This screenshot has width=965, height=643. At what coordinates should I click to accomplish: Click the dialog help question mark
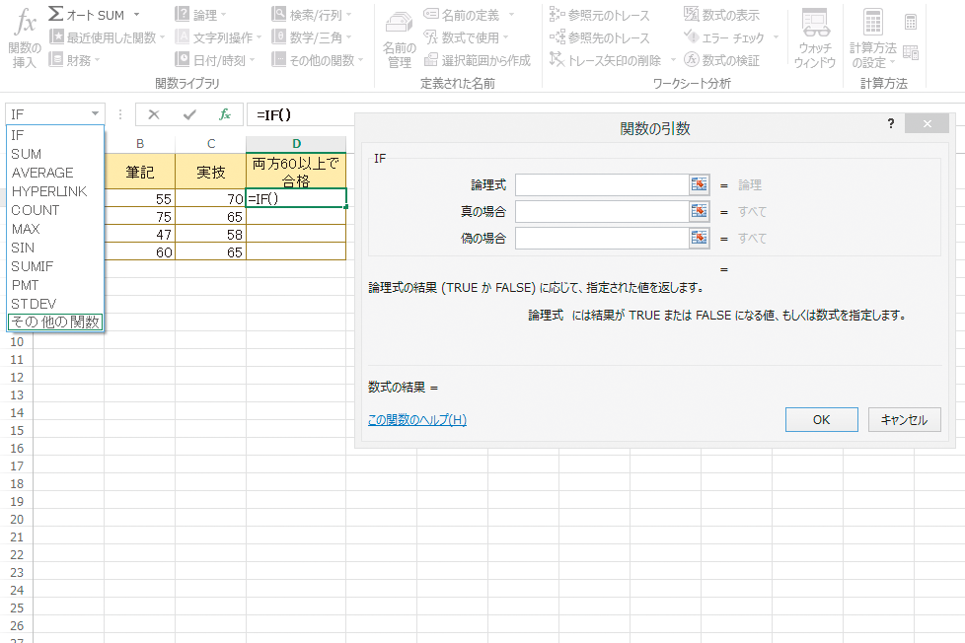pos(891,123)
